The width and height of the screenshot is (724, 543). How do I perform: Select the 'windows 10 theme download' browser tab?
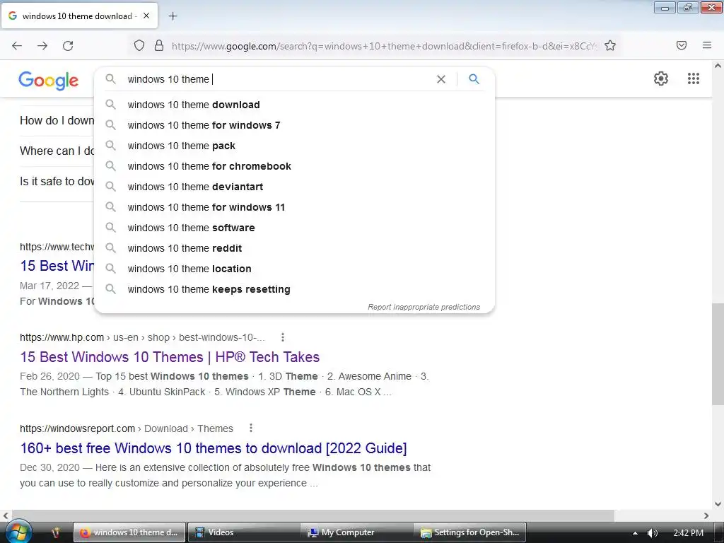coord(79,16)
